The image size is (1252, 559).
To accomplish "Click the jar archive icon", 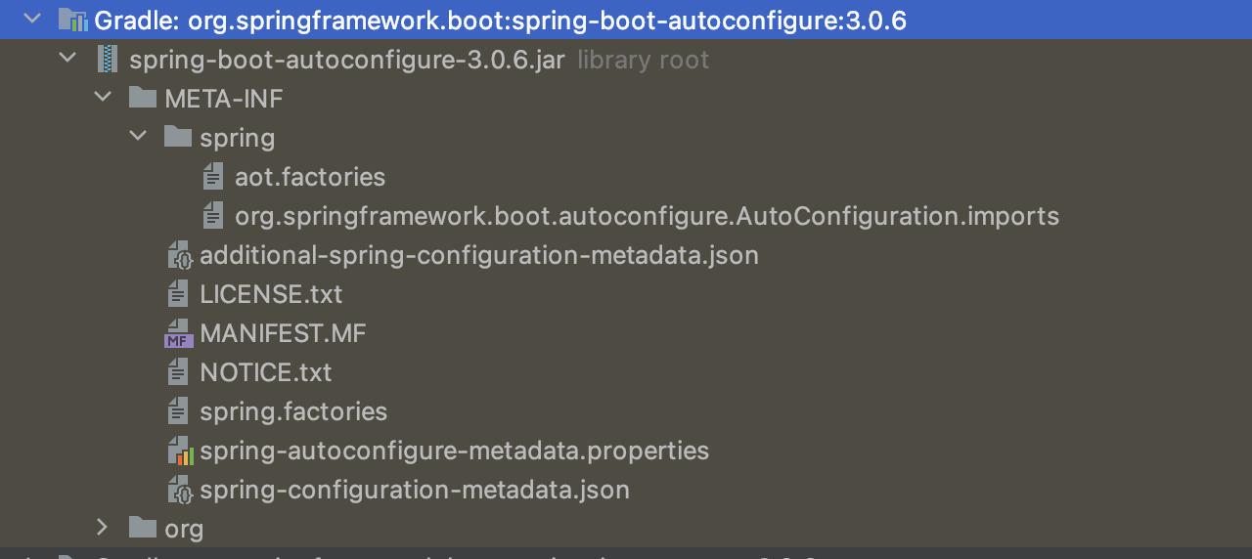I will tap(108, 59).
